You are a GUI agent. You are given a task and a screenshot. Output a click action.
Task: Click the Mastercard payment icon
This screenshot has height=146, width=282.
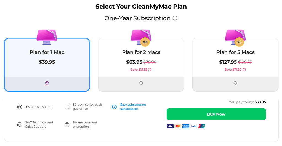pyautogui.click(x=178, y=126)
